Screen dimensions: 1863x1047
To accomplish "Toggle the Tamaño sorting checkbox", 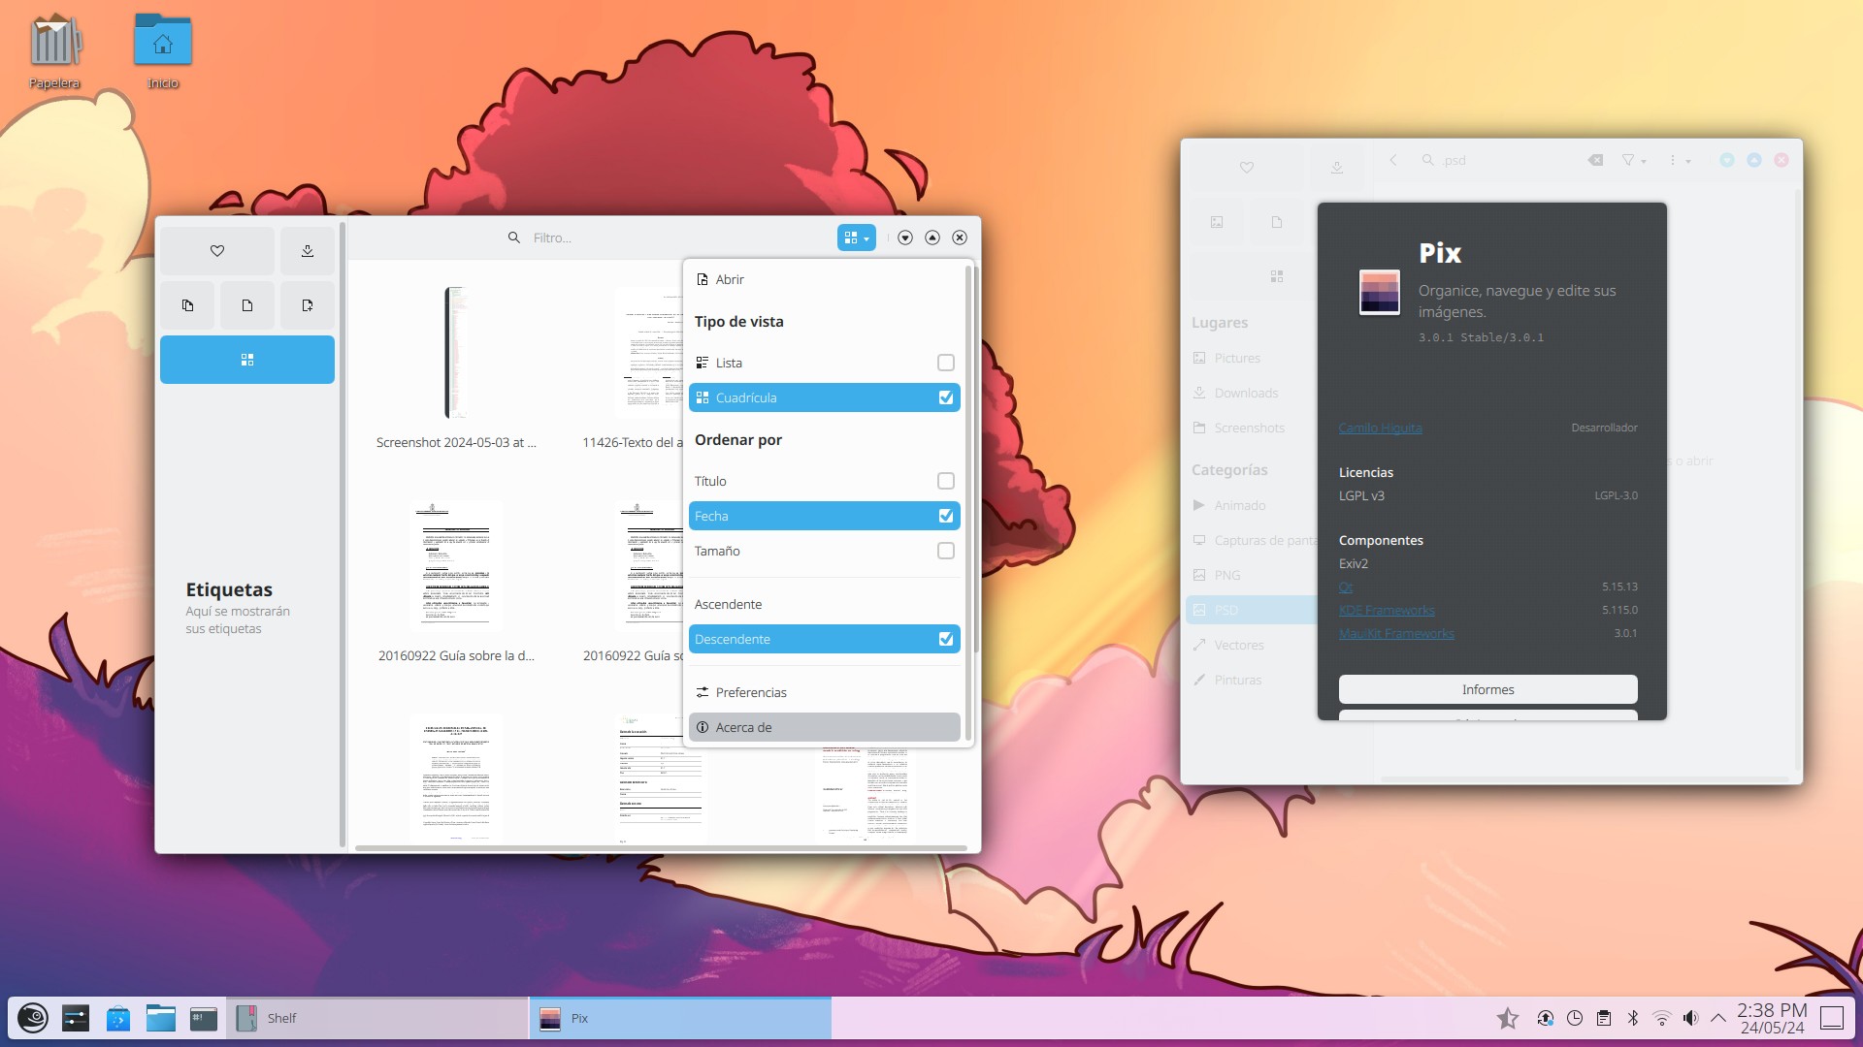I will (946, 551).
